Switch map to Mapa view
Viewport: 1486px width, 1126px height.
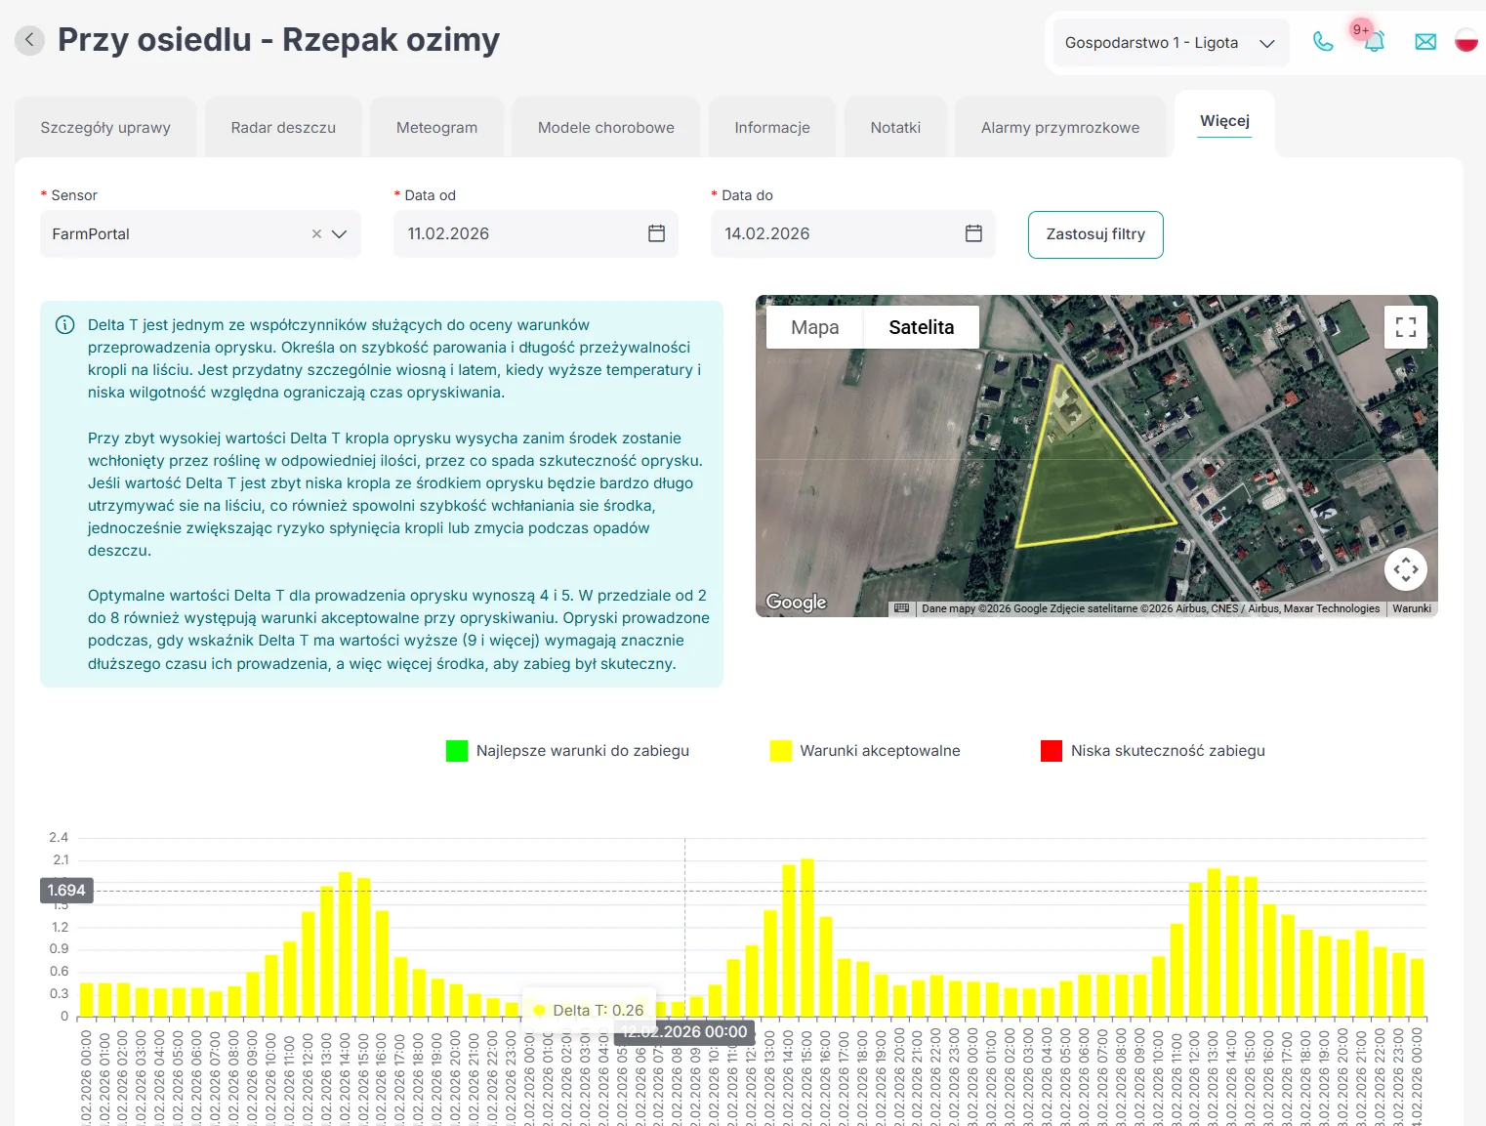814,327
